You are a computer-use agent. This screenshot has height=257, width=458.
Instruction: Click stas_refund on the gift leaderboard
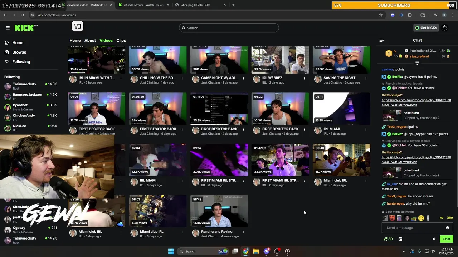tap(419, 56)
